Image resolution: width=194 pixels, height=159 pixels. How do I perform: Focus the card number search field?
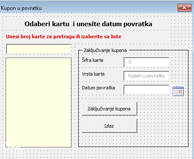tap(38, 49)
